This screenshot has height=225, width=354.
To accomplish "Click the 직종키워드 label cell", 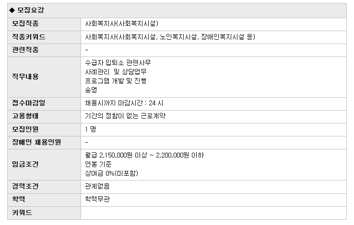I will tap(29, 37).
